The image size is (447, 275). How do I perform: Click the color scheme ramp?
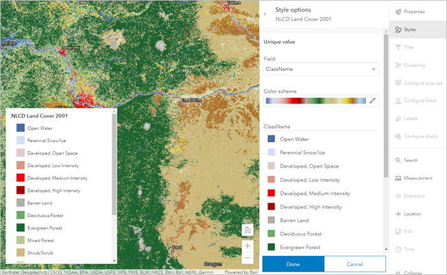316,101
